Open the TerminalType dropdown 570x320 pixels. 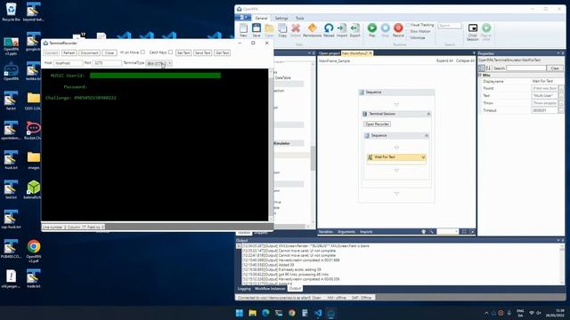(x=159, y=63)
